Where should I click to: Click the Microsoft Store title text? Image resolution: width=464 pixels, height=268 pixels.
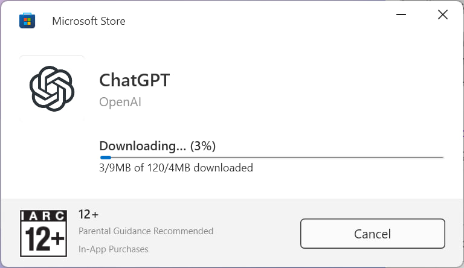(89, 21)
